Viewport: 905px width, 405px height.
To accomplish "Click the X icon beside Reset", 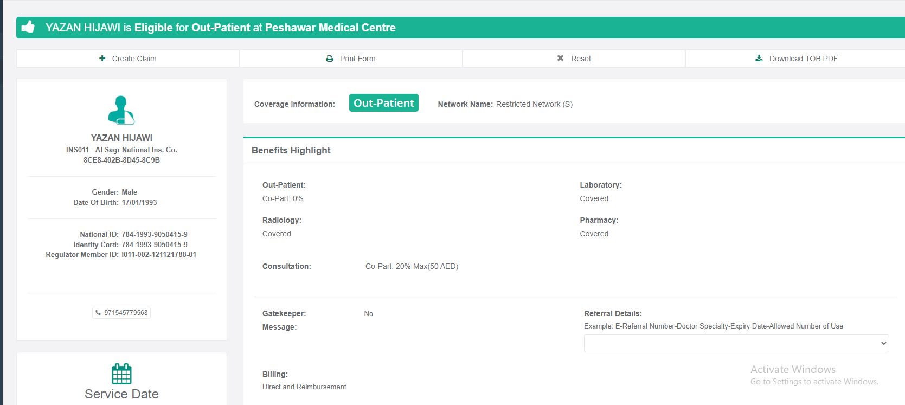I will point(560,59).
